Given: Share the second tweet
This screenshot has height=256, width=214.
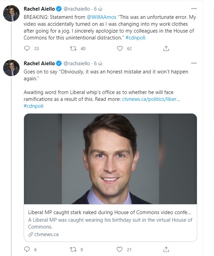Looking at the screenshot, I should (x=166, y=249).
